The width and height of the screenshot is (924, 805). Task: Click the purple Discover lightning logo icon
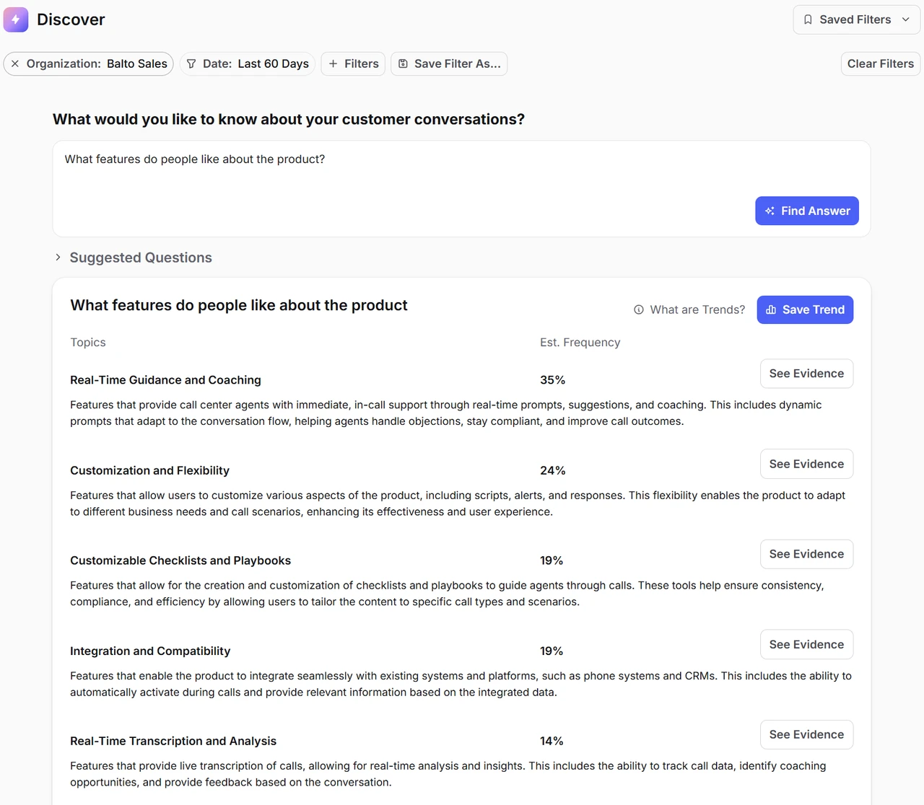[16, 19]
